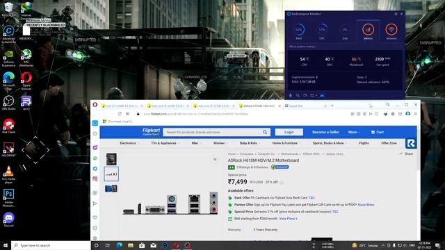445x250 pixels.
Task: Click the Flipkart search magnifier button
Action: [x=265, y=132]
